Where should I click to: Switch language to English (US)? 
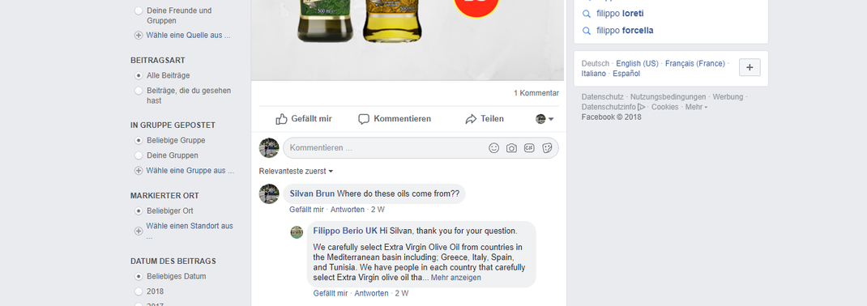pyautogui.click(x=637, y=63)
